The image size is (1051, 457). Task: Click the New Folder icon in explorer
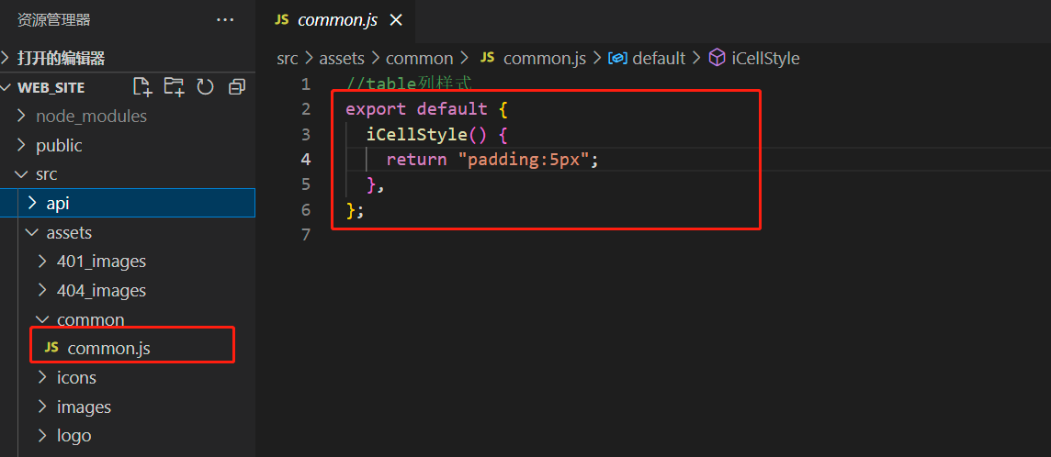(174, 87)
